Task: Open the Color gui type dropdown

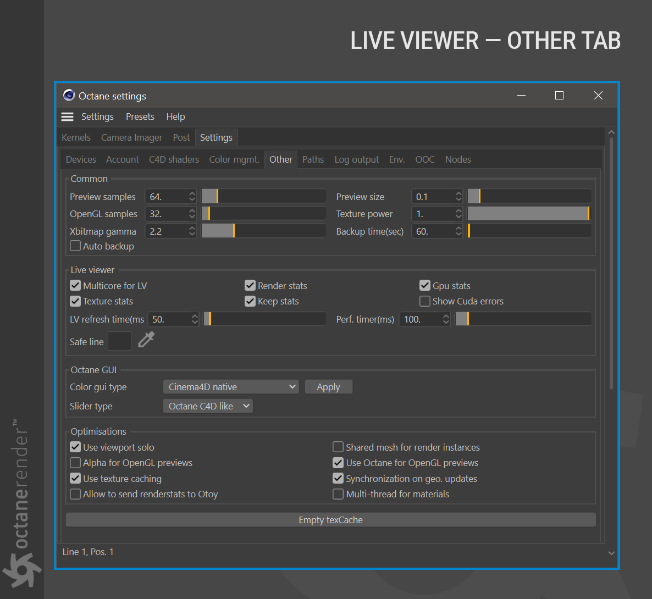Action: tap(231, 387)
